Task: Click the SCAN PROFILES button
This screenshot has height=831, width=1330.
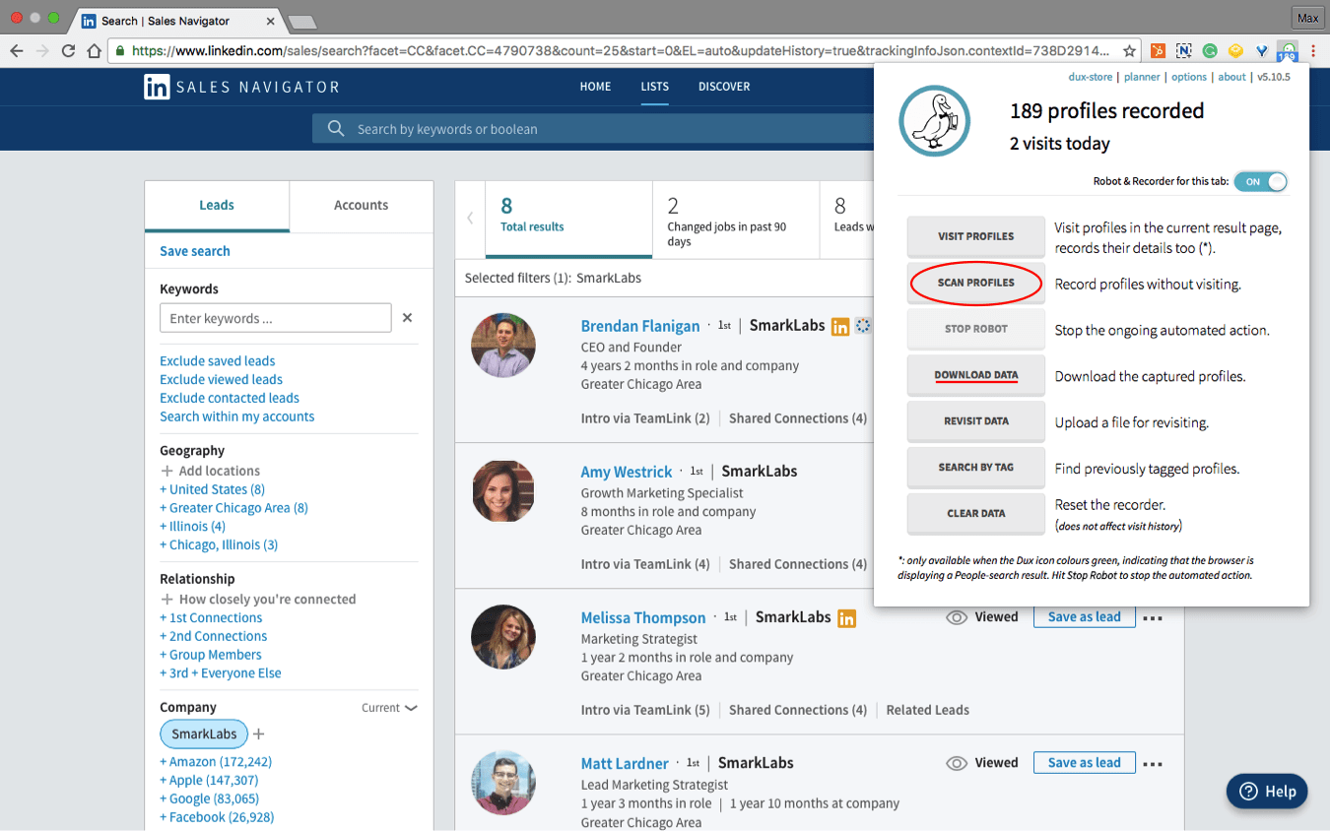Action: pos(976,283)
